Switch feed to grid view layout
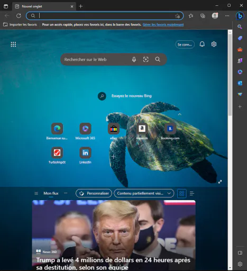 tap(182, 194)
